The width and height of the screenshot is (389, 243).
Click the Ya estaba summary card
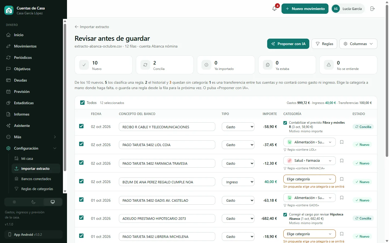click(x=287, y=65)
